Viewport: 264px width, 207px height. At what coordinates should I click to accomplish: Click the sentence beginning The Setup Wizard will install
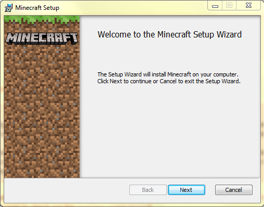click(168, 74)
